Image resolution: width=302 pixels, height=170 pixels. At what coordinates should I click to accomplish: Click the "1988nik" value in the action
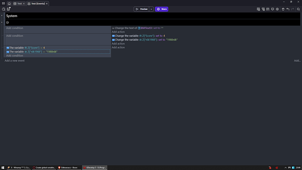[x=172, y=40]
